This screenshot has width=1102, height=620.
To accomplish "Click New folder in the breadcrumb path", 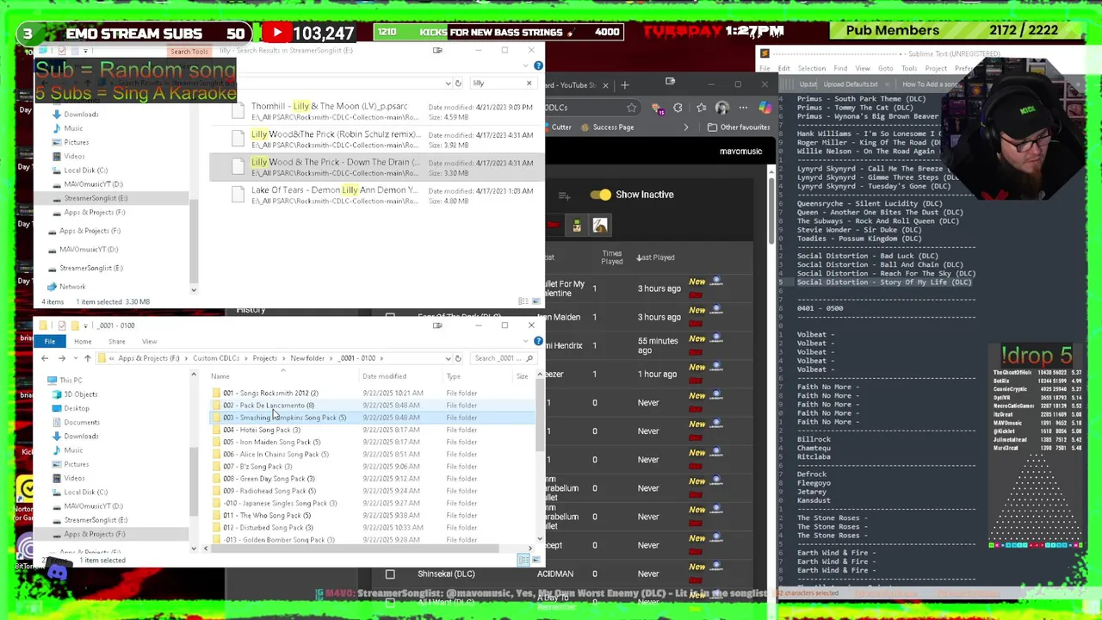I will click(307, 358).
